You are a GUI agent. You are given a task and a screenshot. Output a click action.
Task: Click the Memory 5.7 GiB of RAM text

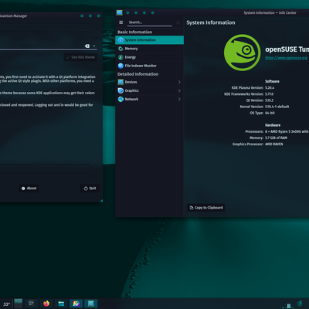click(x=276, y=138)
